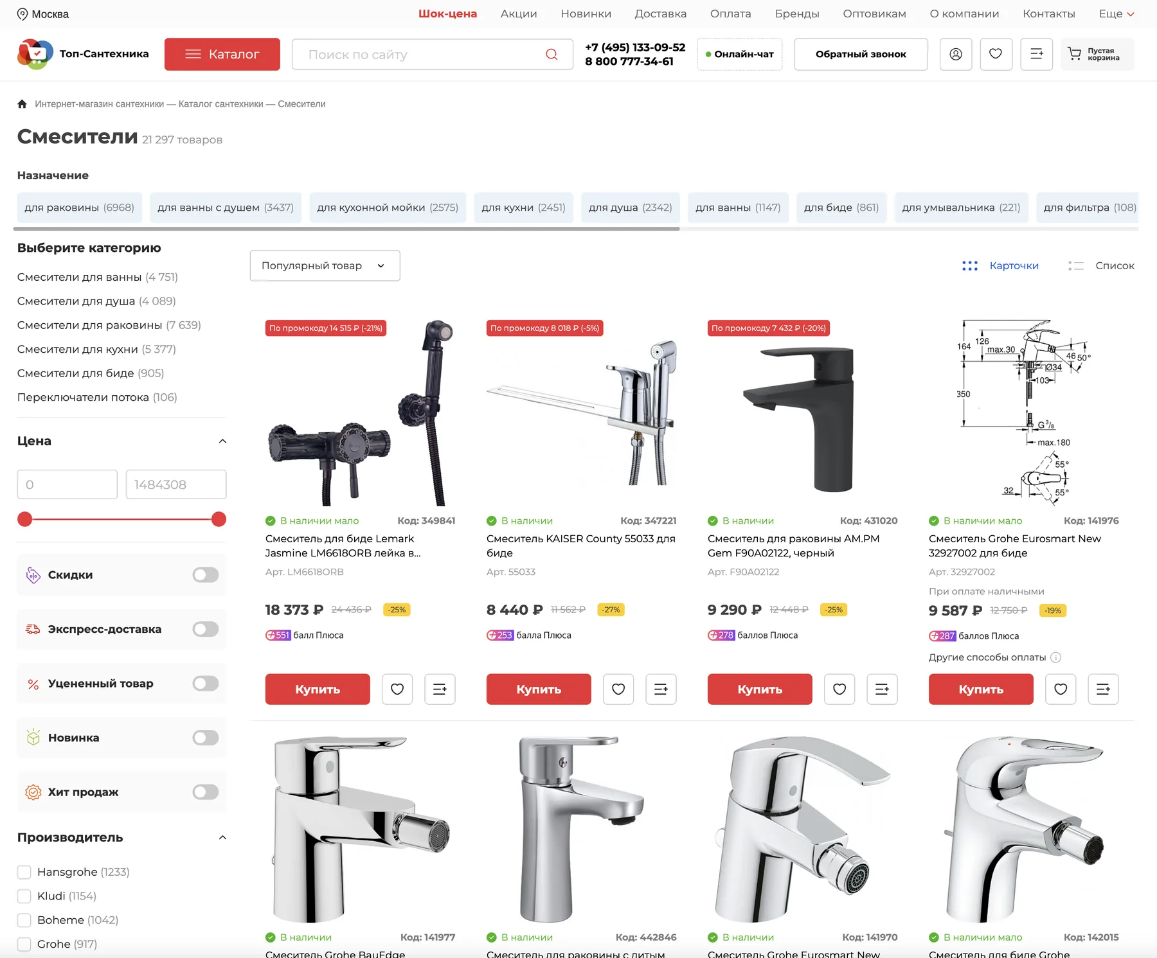Open favorites heart icon in header
This screenshot has width=1157, height=958.
tap(996, 54)
